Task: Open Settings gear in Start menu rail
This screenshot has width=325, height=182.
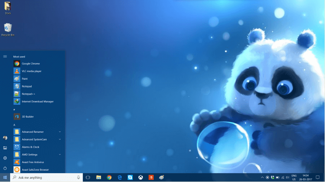Action: [x=5, y=158]
